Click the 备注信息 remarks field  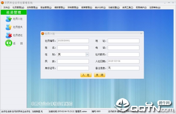[123, 68]
